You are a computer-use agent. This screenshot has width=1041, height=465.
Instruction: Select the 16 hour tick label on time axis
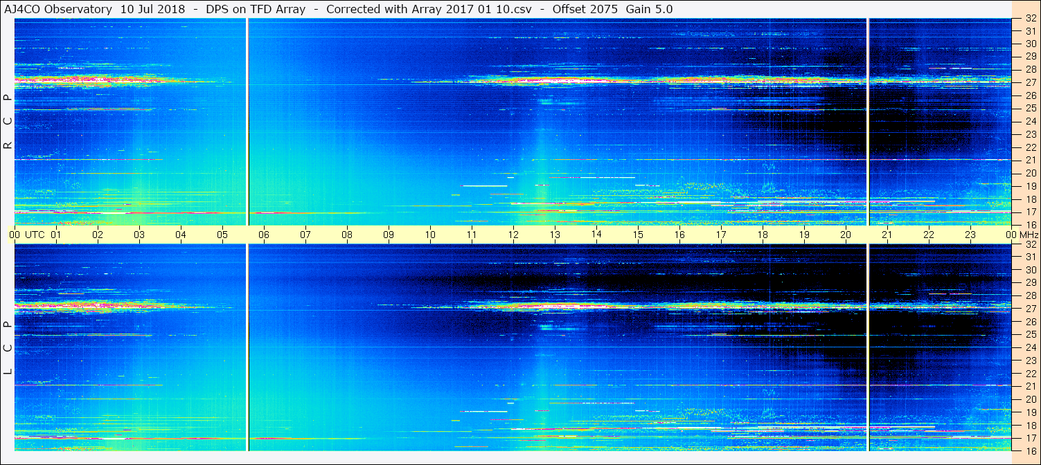(x=679, y=235)
